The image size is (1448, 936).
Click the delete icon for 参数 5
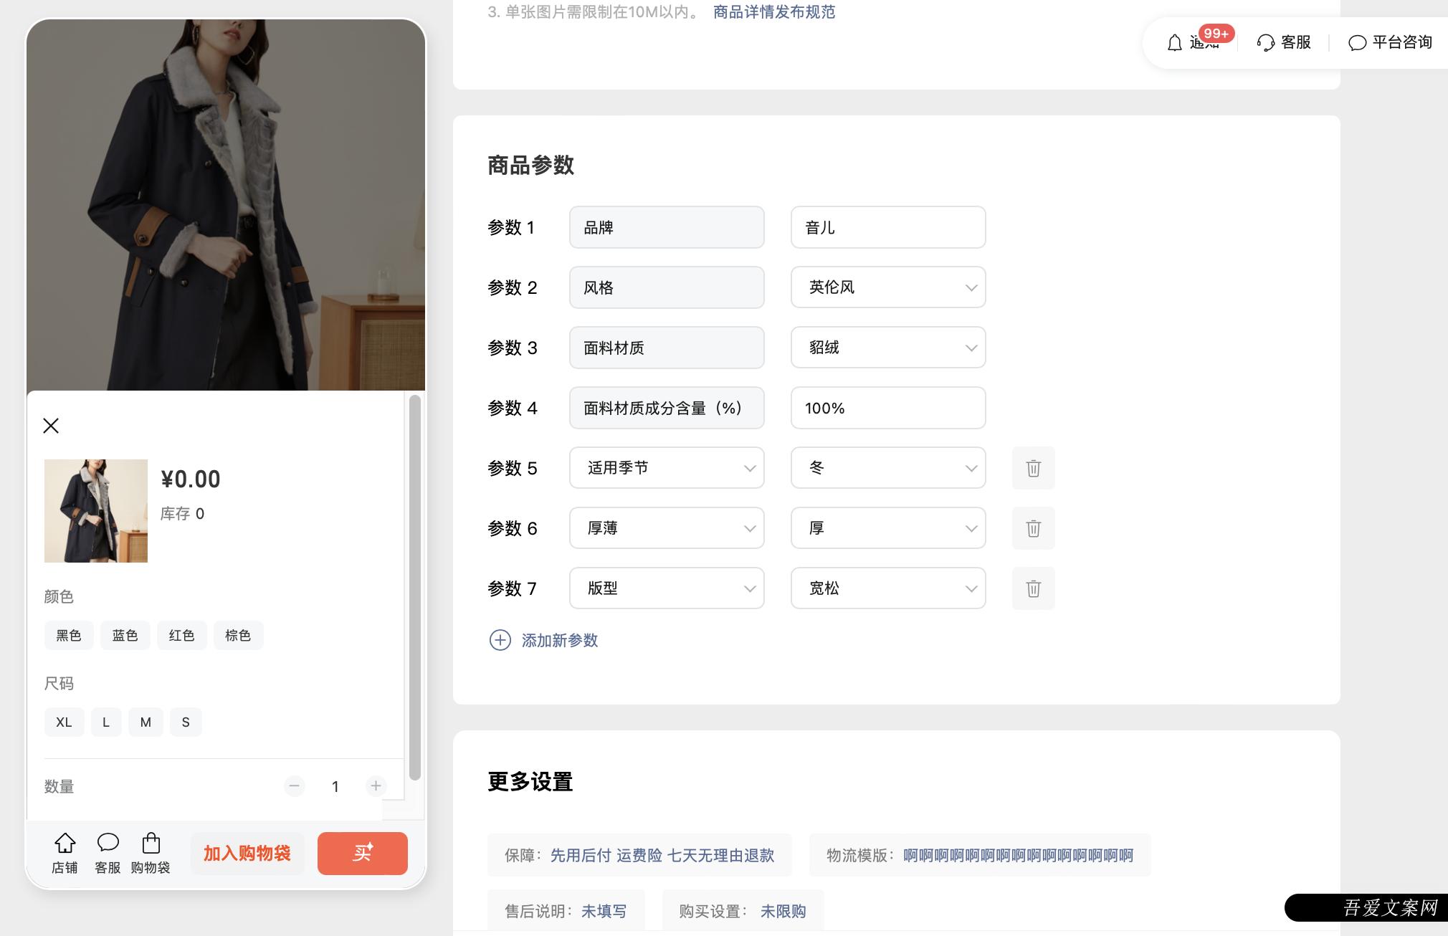1032,467
